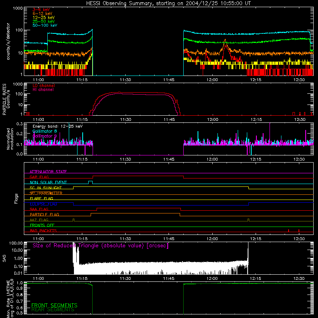Click the 100.00 tick on SAS axis

point(16,243)
